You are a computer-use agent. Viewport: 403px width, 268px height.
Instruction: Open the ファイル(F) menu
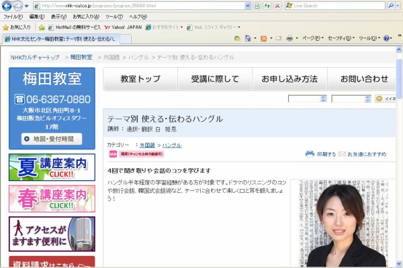[13, 16]
